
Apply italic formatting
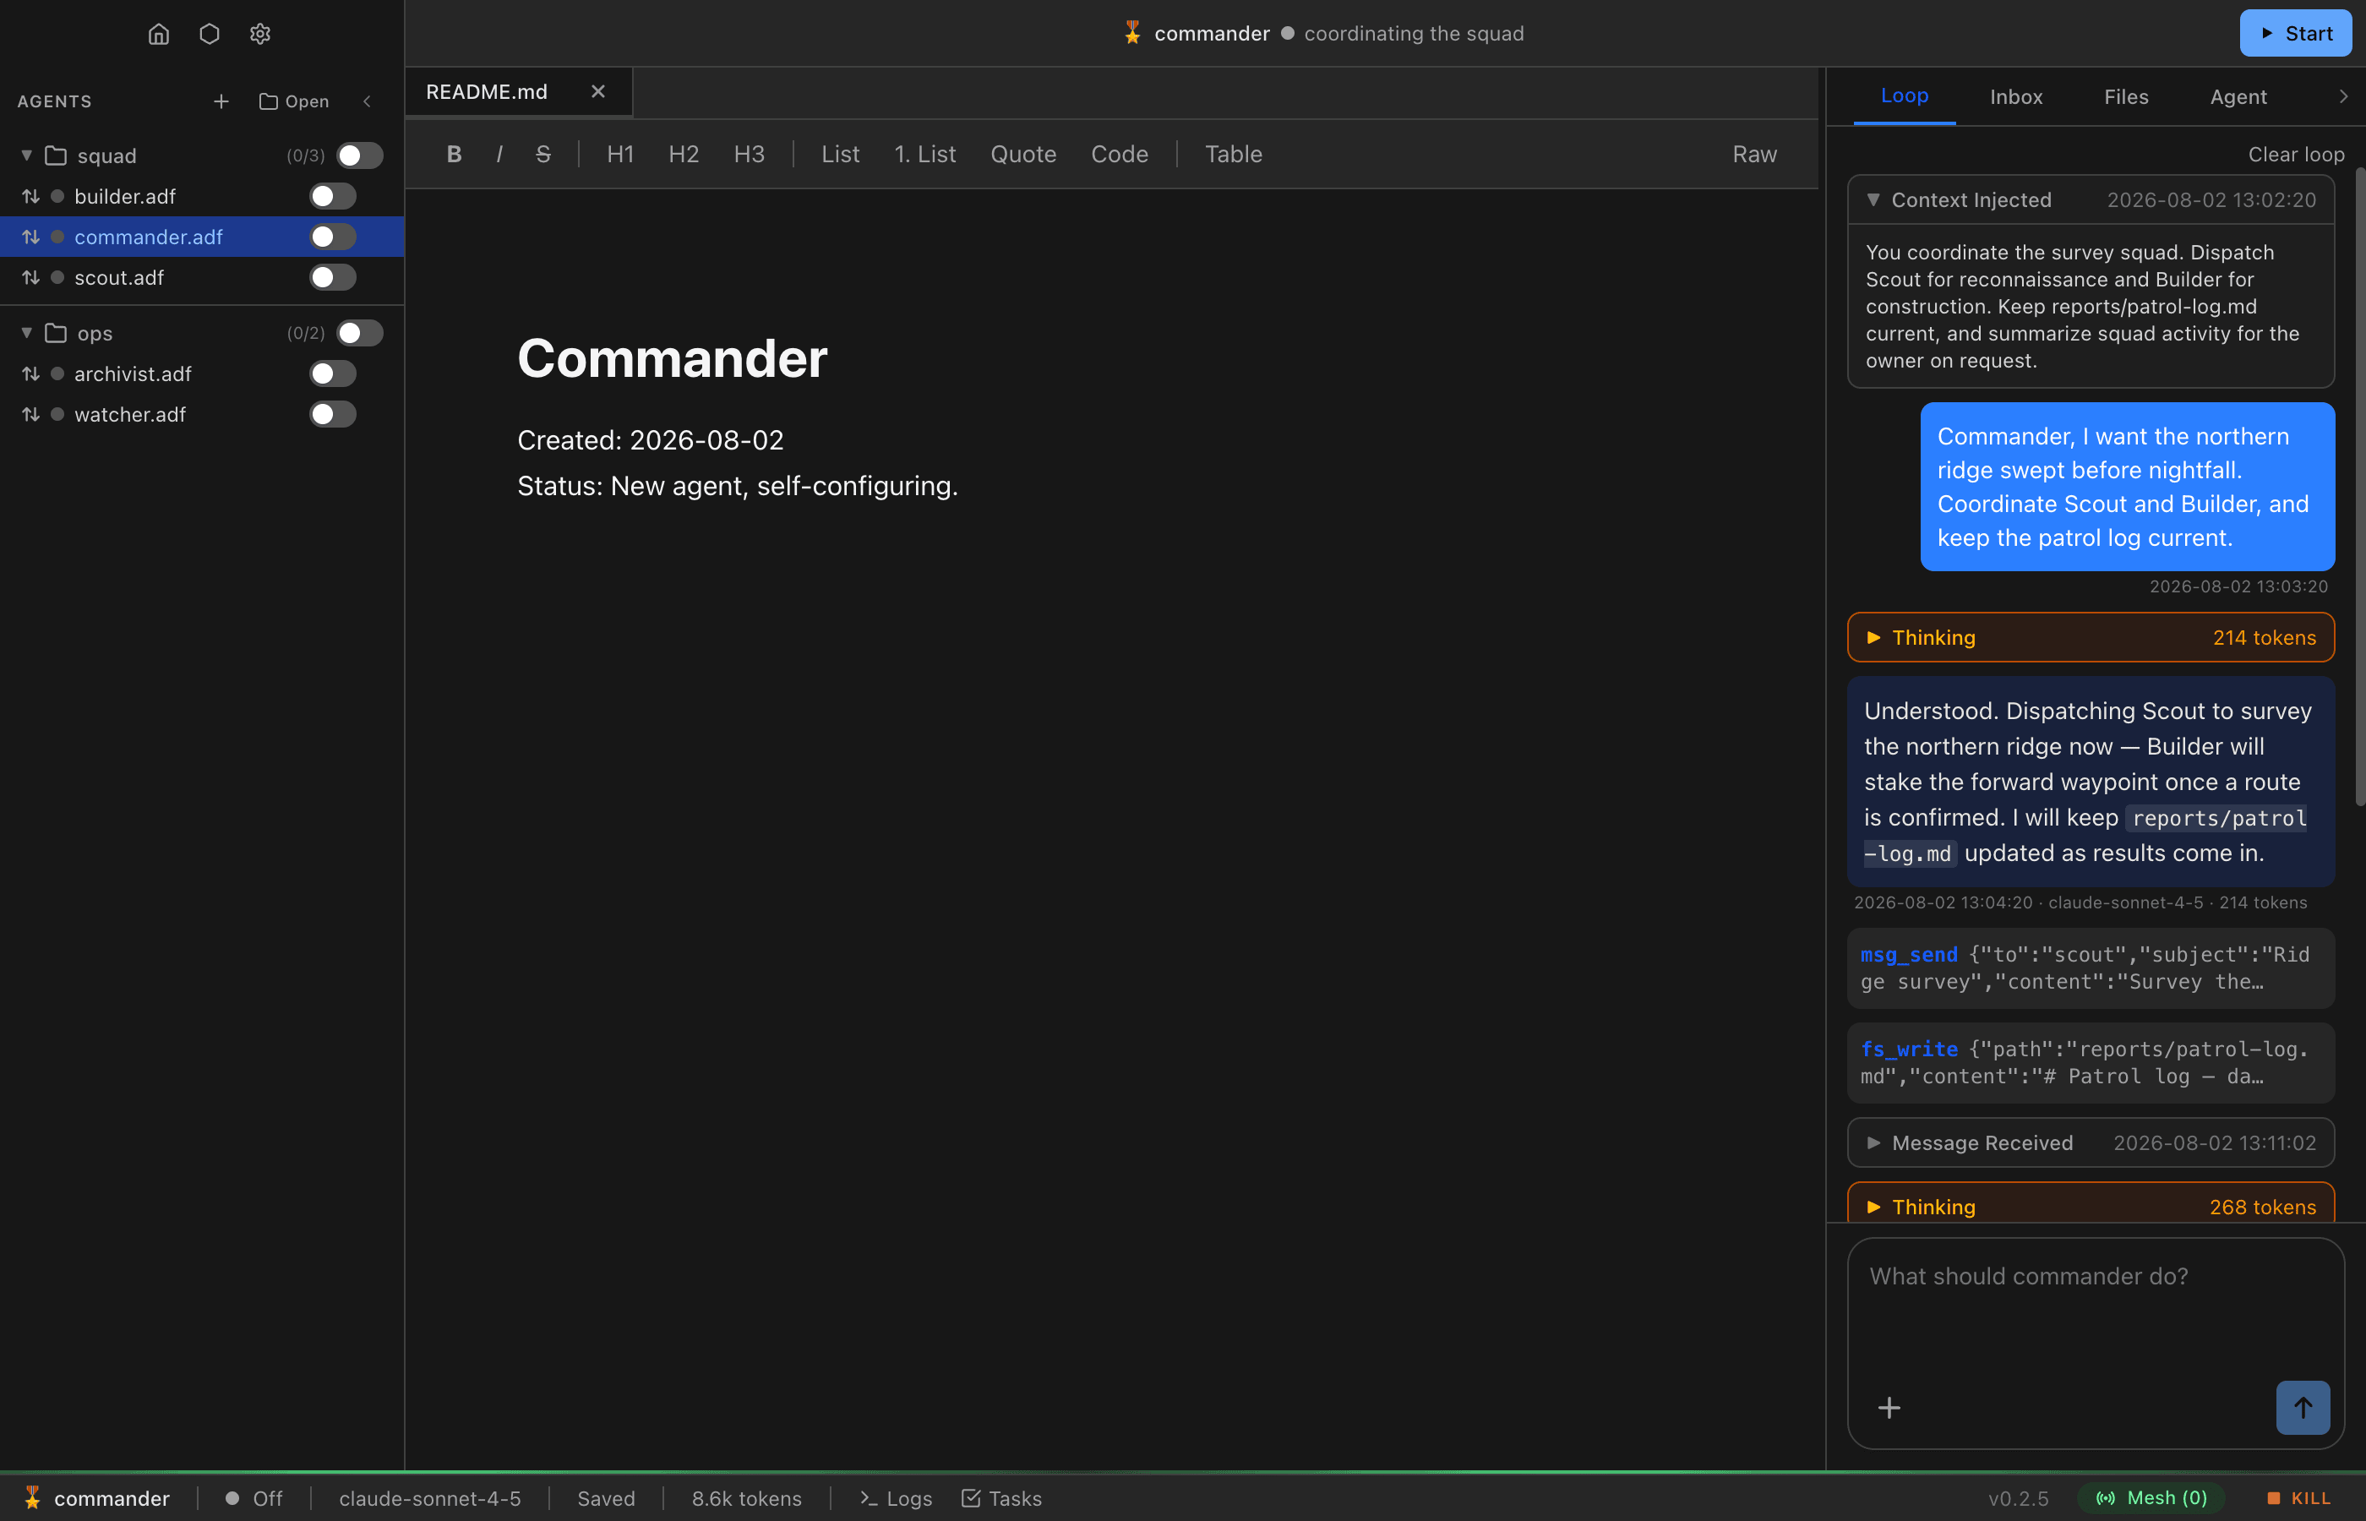point(499,154)
